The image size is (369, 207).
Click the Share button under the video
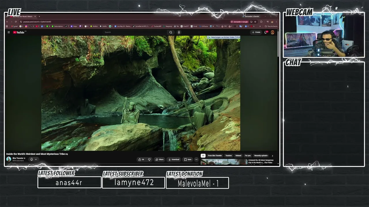(x=159, y=160)
